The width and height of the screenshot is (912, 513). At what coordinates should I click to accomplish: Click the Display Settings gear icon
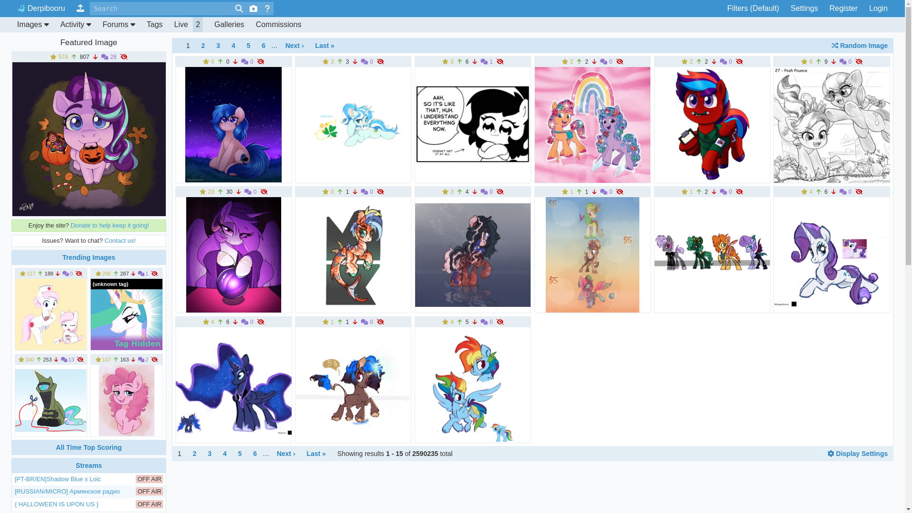[x=831, y=454]
